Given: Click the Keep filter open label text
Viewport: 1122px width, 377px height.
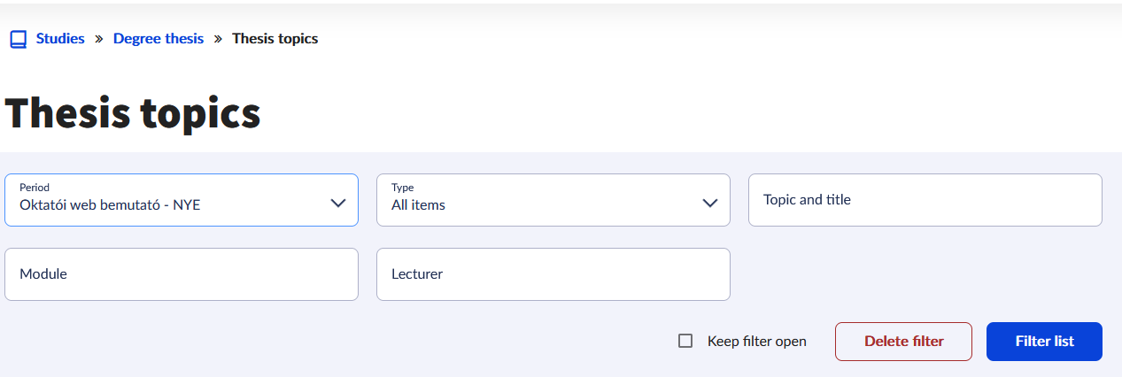Looking at the screenshot, I should 756,342.
